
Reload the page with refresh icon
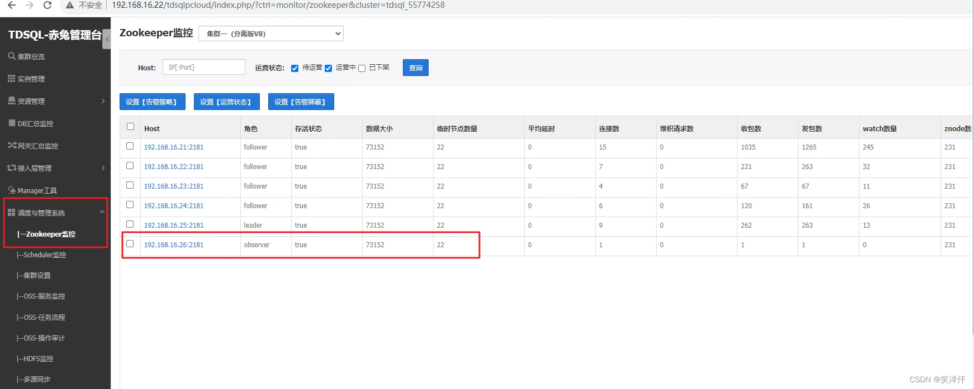click(47, 5)
